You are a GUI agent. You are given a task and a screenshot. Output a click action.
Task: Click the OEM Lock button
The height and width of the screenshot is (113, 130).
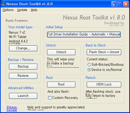point(104,84)
